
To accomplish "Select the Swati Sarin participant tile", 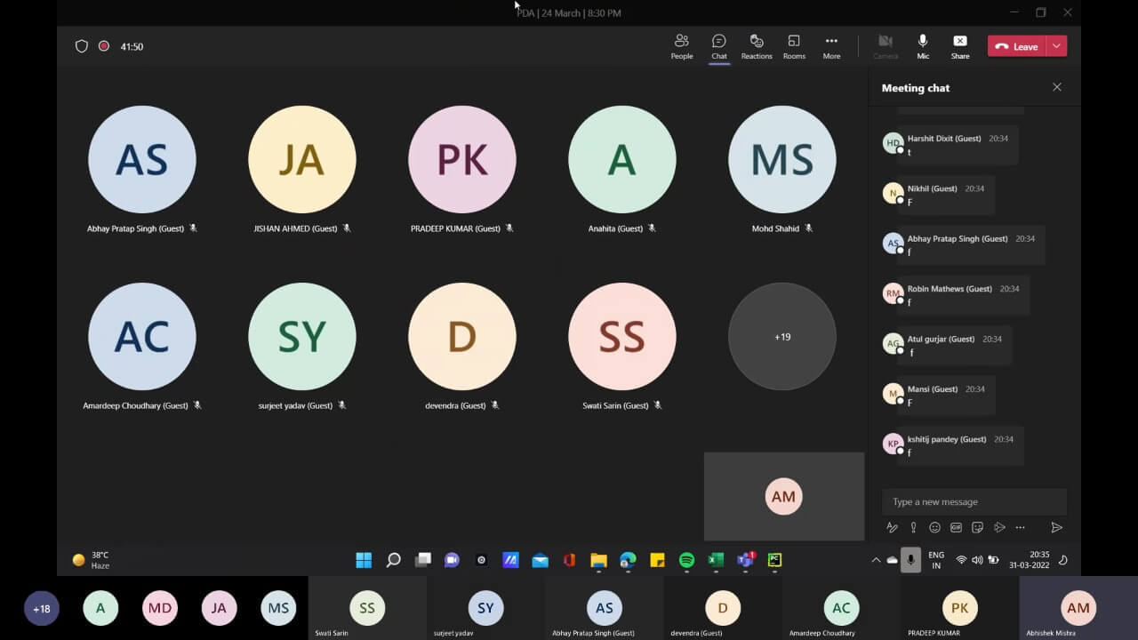I will [622, 346].
